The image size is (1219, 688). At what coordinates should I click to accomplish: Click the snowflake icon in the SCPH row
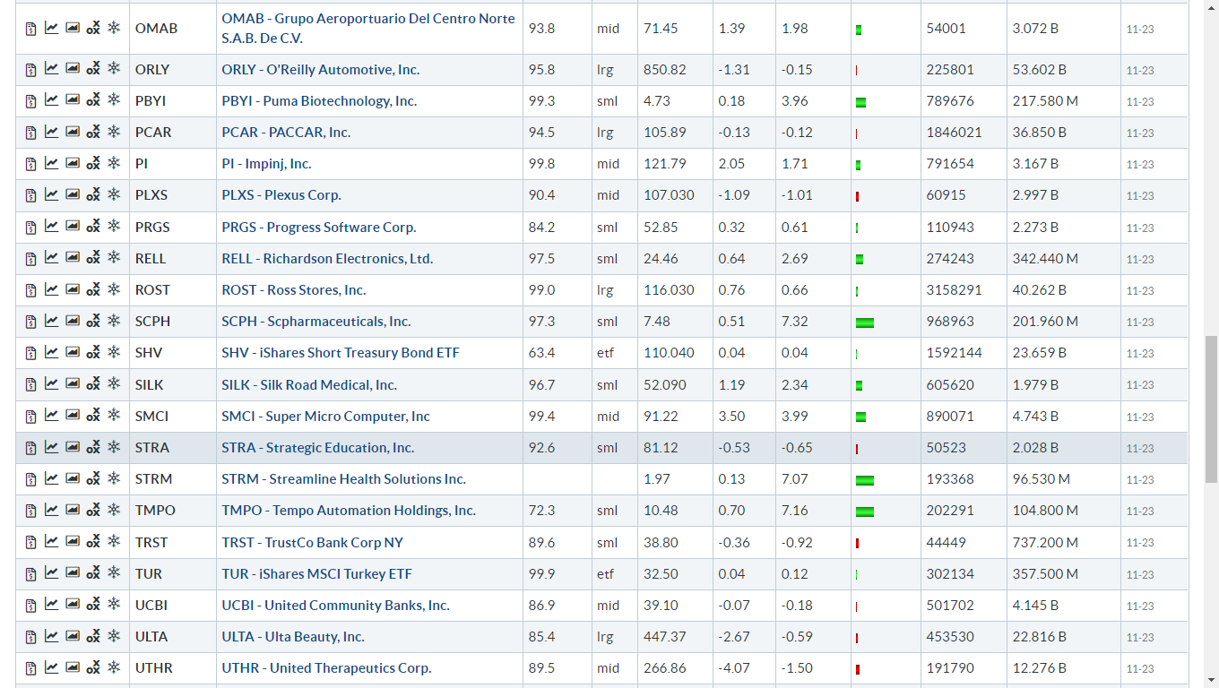point(114,321)
